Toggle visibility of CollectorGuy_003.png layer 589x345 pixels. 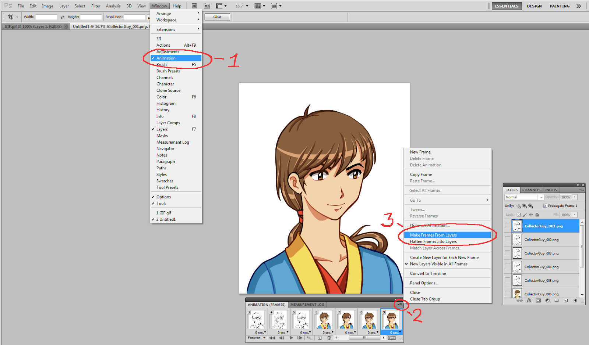click(x=507, y=253)
